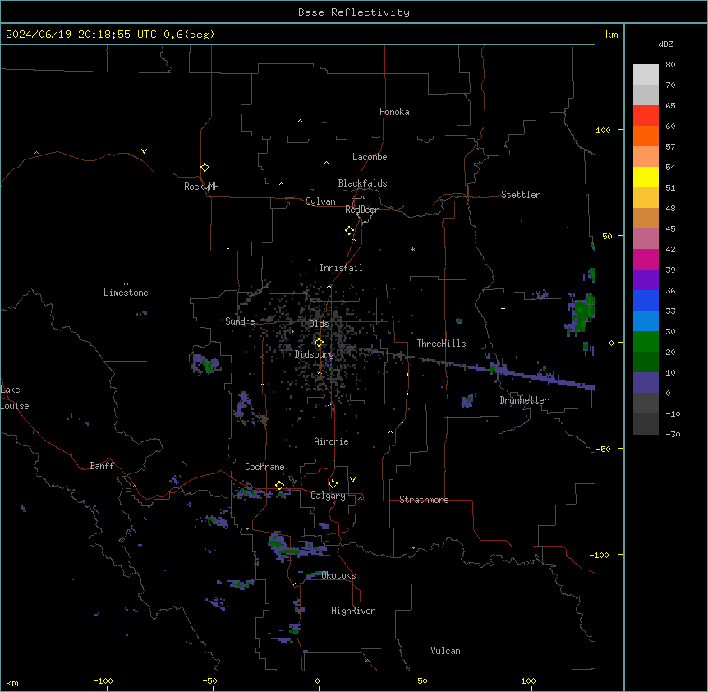The height and width of the screenshot is (692, 708).
Task: Select the light blue swatch above 30
Action: pos(646,321)
